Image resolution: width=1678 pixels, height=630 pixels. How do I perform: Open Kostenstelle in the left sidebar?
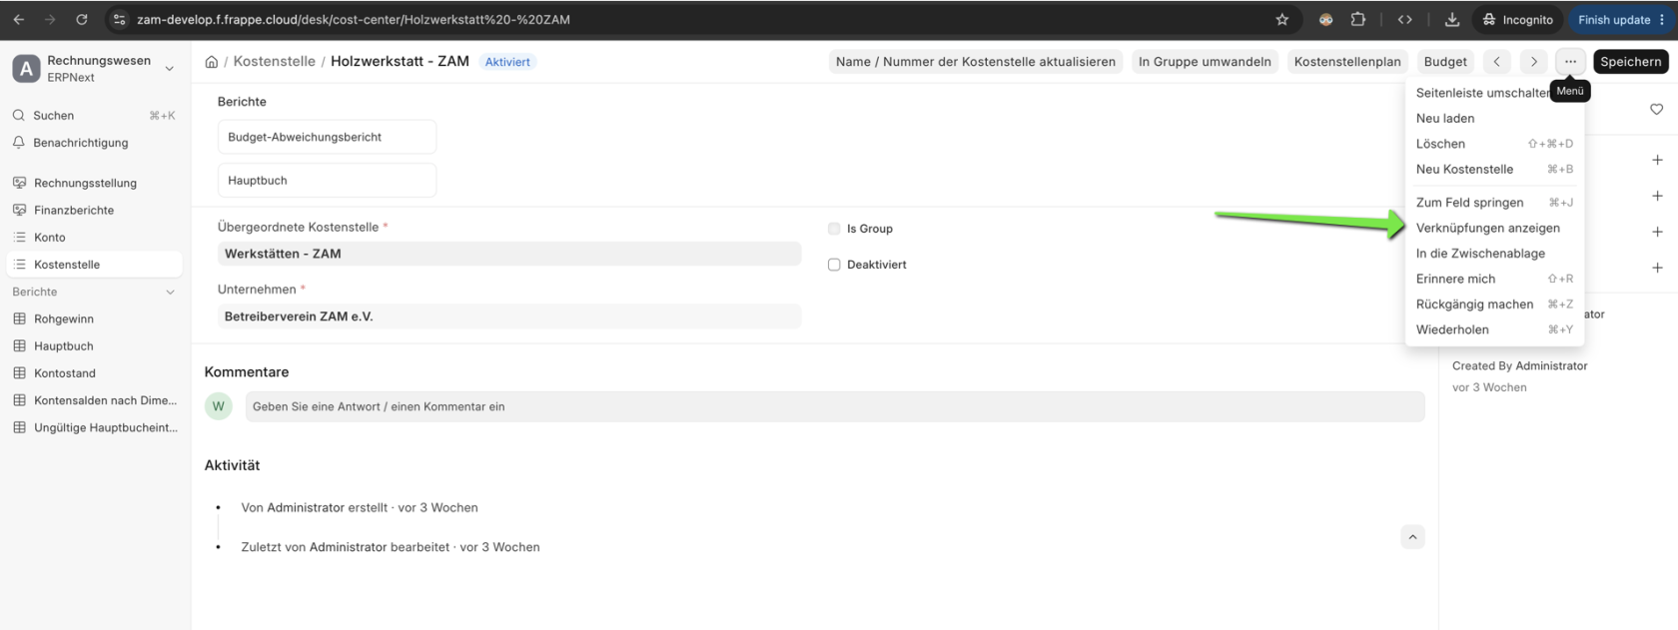pos(94,265)
